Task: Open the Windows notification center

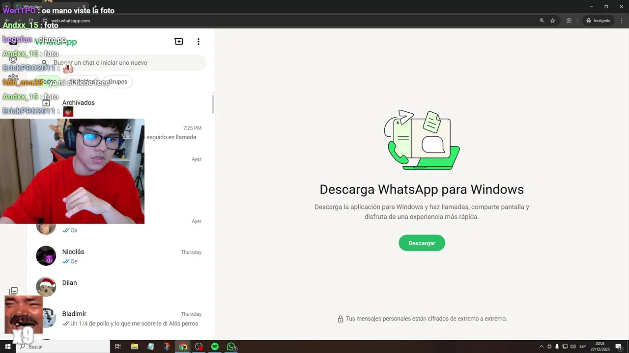Action: coord(619,347)
